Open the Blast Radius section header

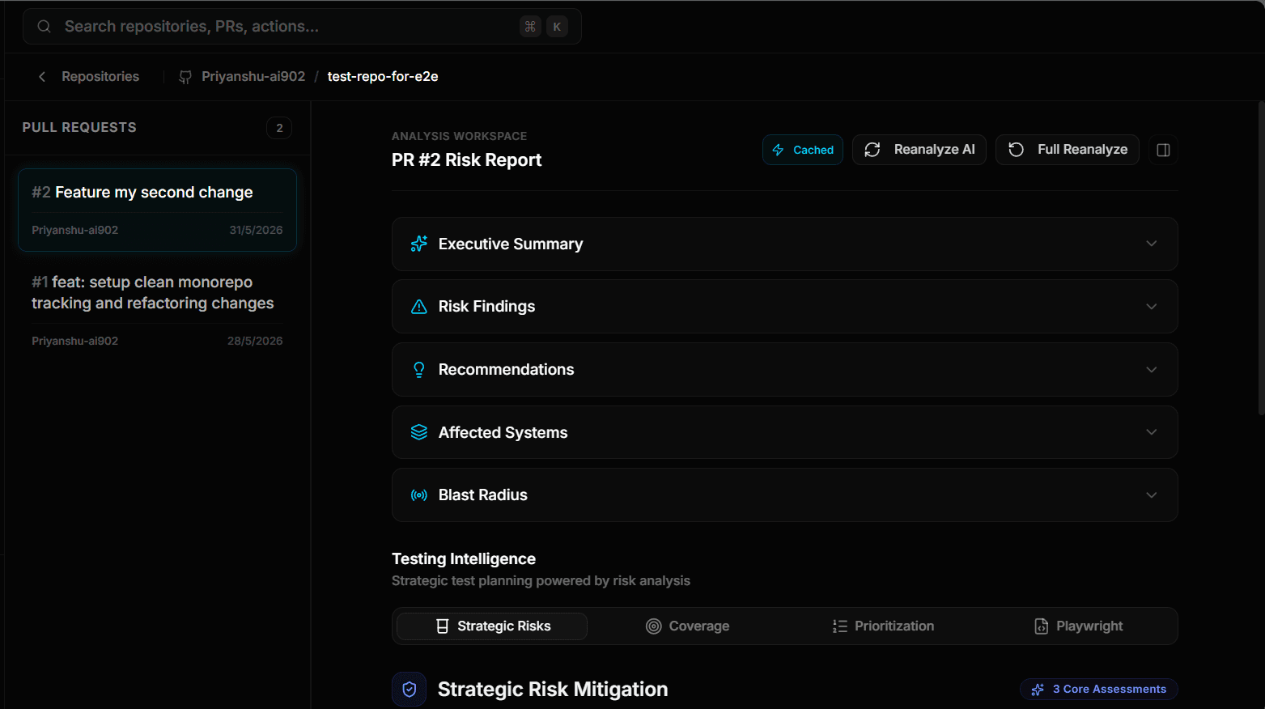pos(784,495)
